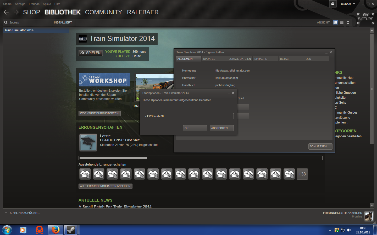Viewport: 377px width, 235px height.
Task: Show the +38 more achievements
Action: coord(302,174)
